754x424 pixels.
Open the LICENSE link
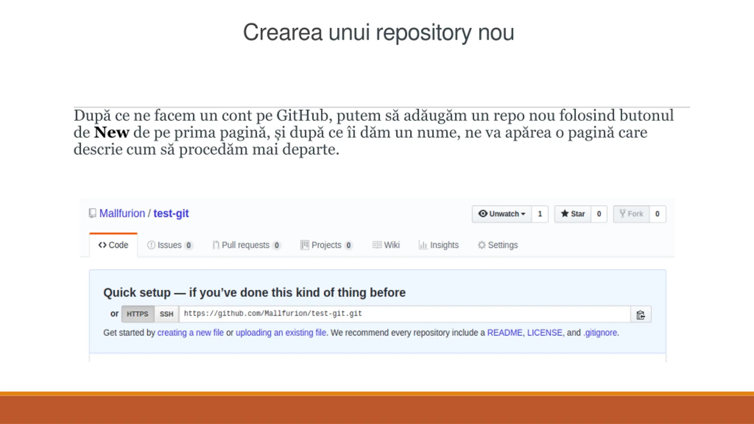(545, 333)
